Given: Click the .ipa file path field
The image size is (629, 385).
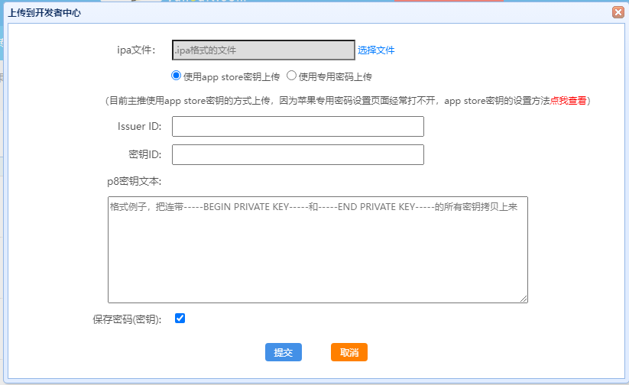Looking at the screenshot, I should click(264, 50).
